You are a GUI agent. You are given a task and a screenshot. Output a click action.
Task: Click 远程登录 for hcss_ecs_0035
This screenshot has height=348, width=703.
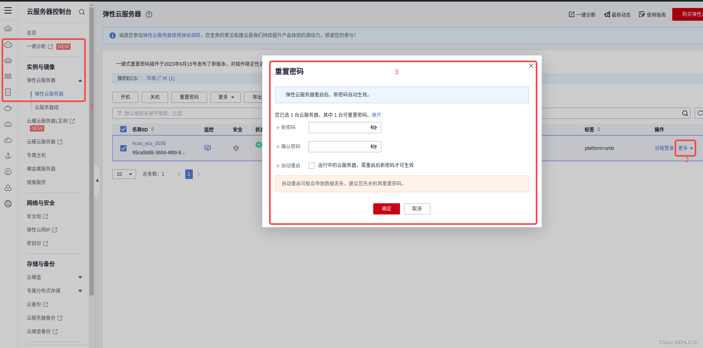point(664,148)
